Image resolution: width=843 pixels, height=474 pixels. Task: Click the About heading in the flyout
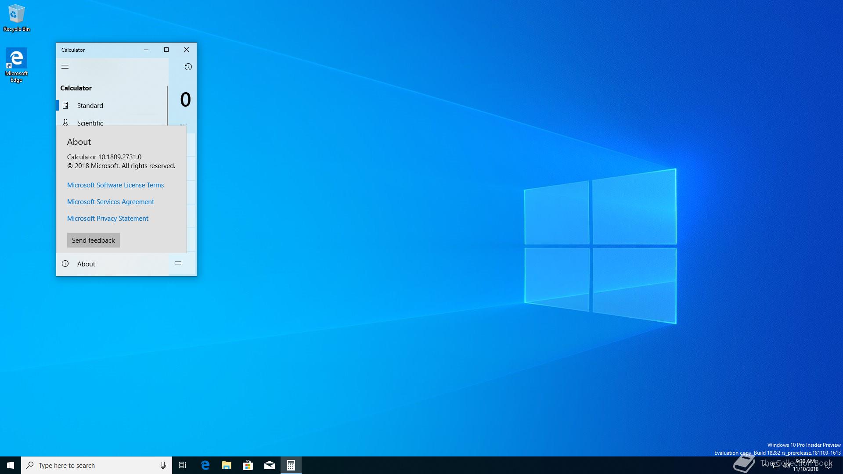(x=79, y=142)
